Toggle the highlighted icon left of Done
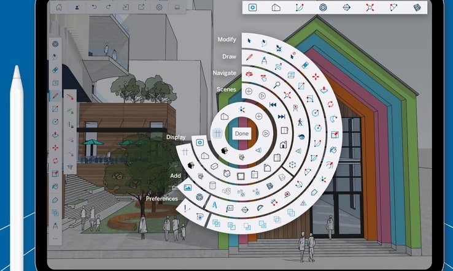 click(217, 133)
